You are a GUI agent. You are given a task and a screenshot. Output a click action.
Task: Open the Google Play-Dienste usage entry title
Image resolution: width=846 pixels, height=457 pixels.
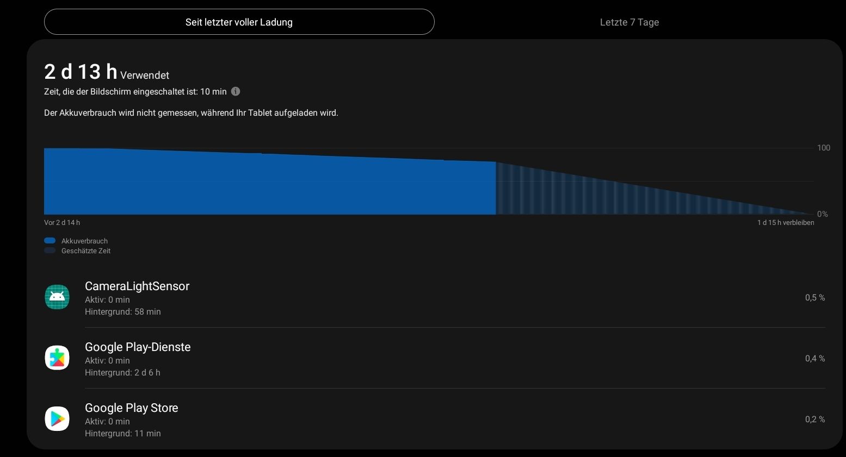(138, 347)
